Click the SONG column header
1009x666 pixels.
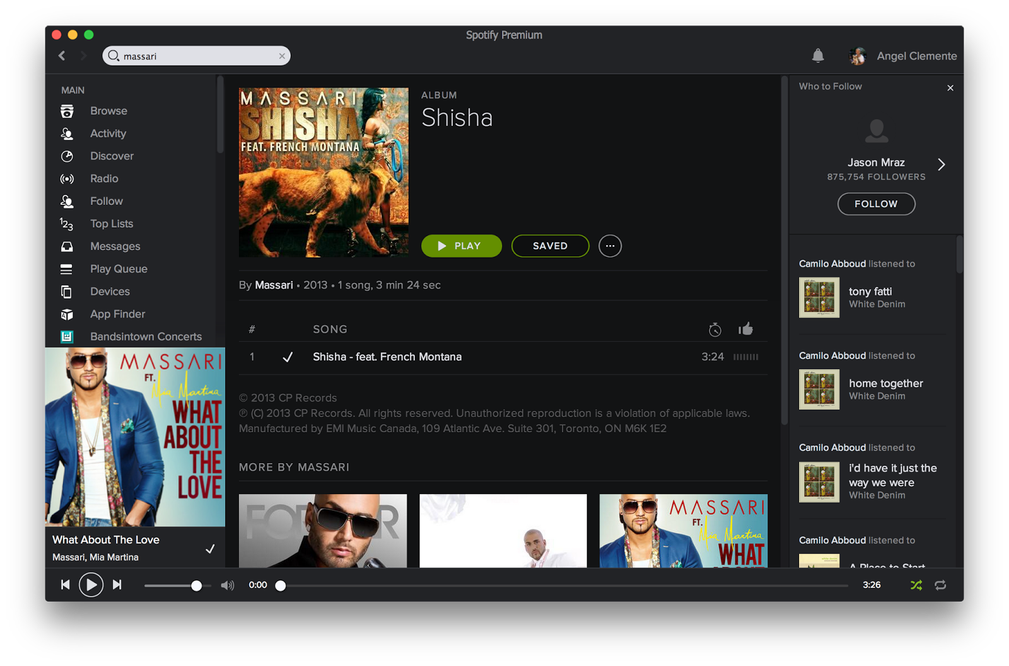click(330, 330)
